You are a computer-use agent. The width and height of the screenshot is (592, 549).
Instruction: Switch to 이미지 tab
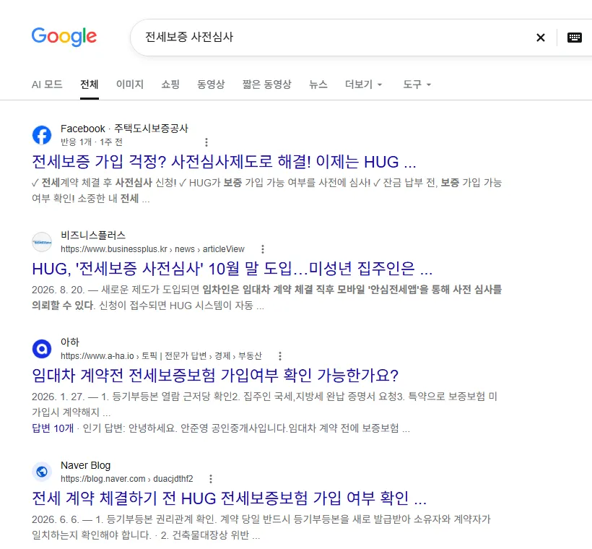130,85
